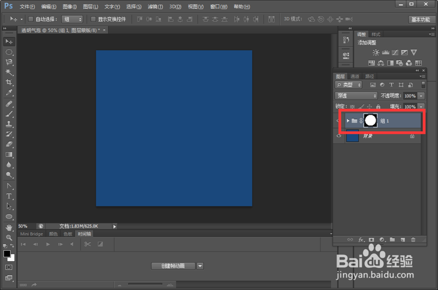Viewport: 438px width, 290px height.
Task: Toggle layer filter on/off switch
Action: (x=423, y=84)
